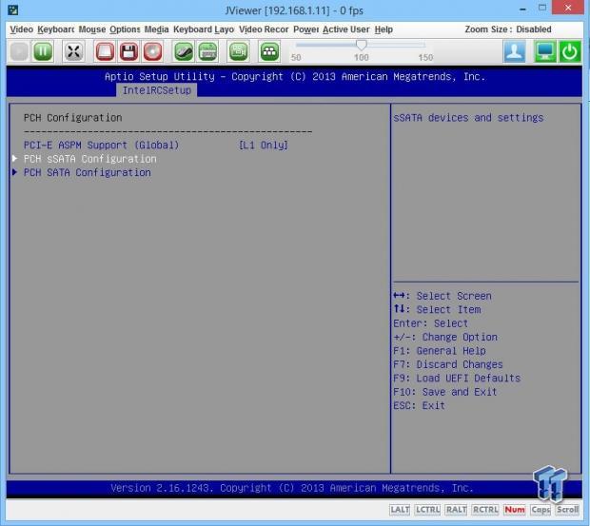This screenshot has height=526, width=590.
Task: Open the Keyboard Layout menu
Action: (204, 29)
